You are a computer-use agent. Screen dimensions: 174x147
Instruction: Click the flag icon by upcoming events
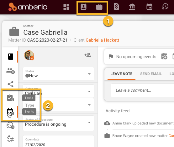111,57
